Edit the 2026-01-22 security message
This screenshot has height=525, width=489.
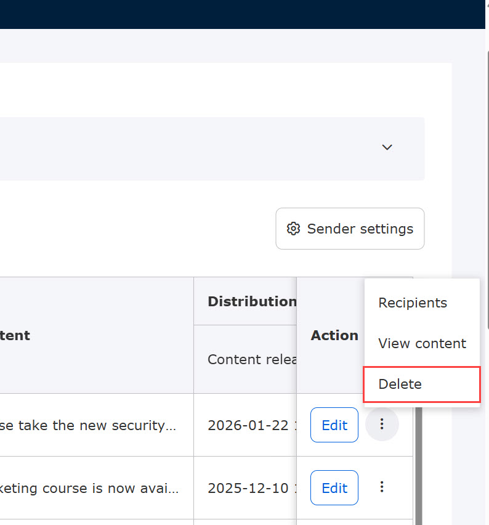pyautogui.click(x=334, y=425)
